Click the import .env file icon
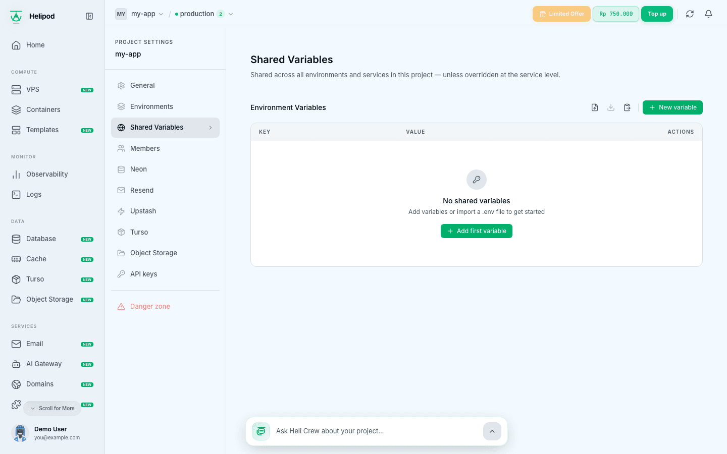Image resolution: width=727 pixels, height=454 pixels. click(595, 107)
